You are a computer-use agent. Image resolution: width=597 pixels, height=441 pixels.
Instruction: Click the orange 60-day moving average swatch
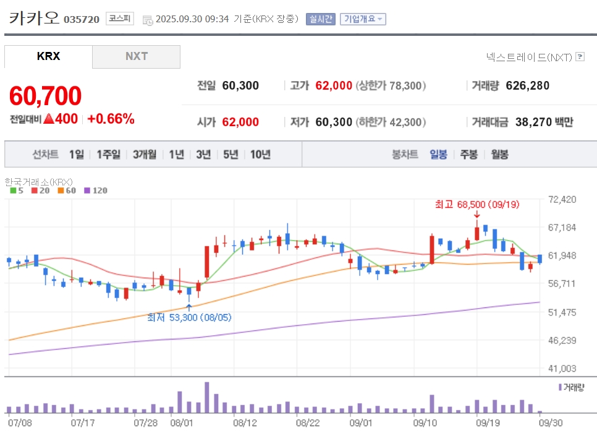pos(61,191)
